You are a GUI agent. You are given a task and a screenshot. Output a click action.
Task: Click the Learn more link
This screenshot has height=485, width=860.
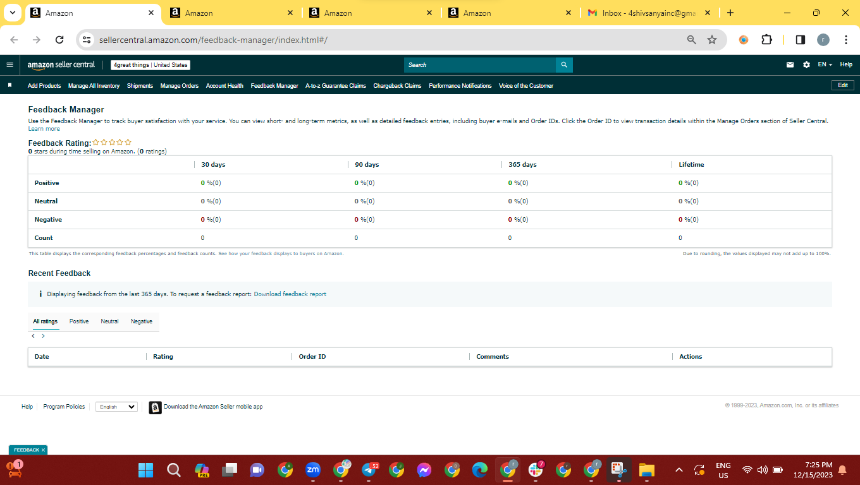click(44, 129)
